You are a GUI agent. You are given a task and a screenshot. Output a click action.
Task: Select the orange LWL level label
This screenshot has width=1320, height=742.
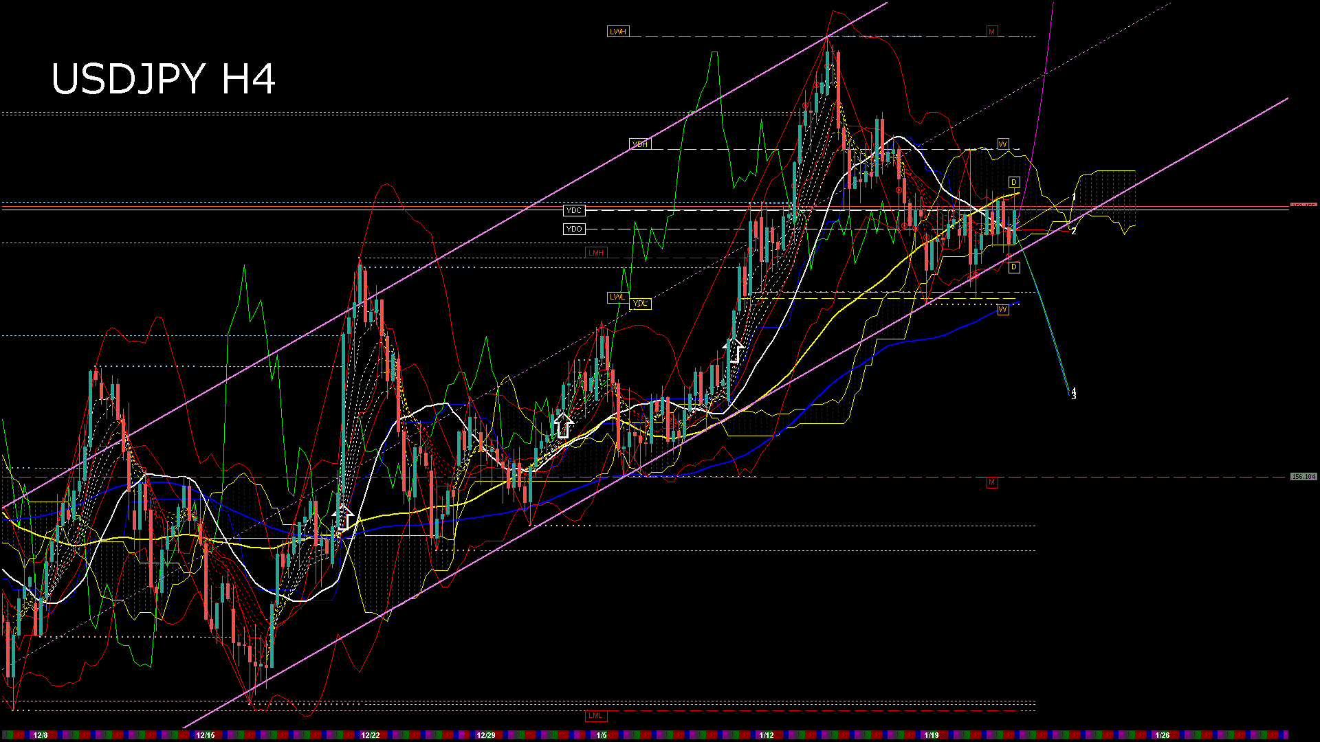pyautogui.click(x=617, y=297)
